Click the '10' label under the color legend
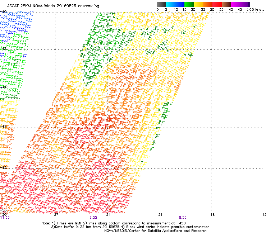 click(176, 10)
